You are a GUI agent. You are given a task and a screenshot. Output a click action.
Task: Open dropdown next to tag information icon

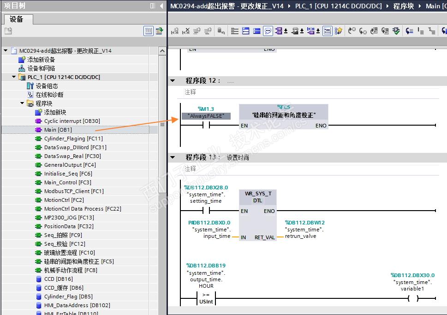[302, 31]
